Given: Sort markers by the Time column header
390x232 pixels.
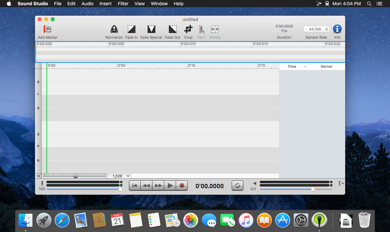Looking at the screenshot, I should click(293, 66).
